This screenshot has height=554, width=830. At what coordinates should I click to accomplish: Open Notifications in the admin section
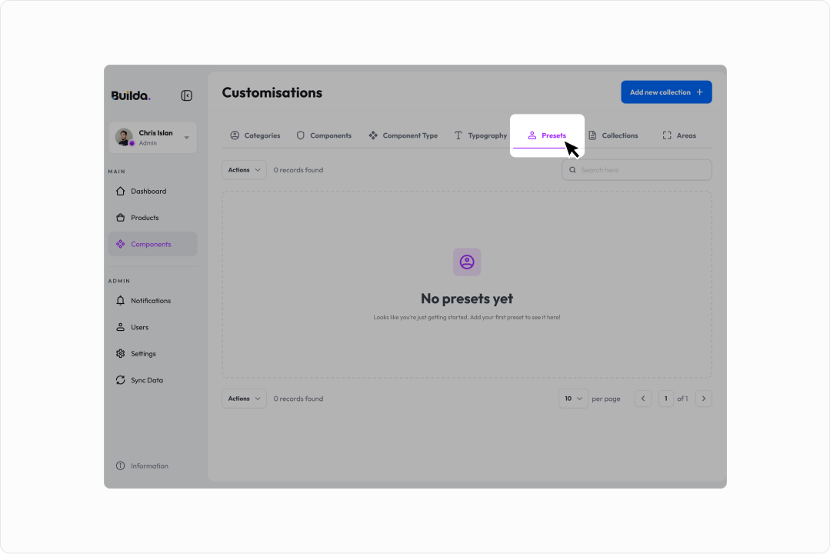click(x=152, y=301)
